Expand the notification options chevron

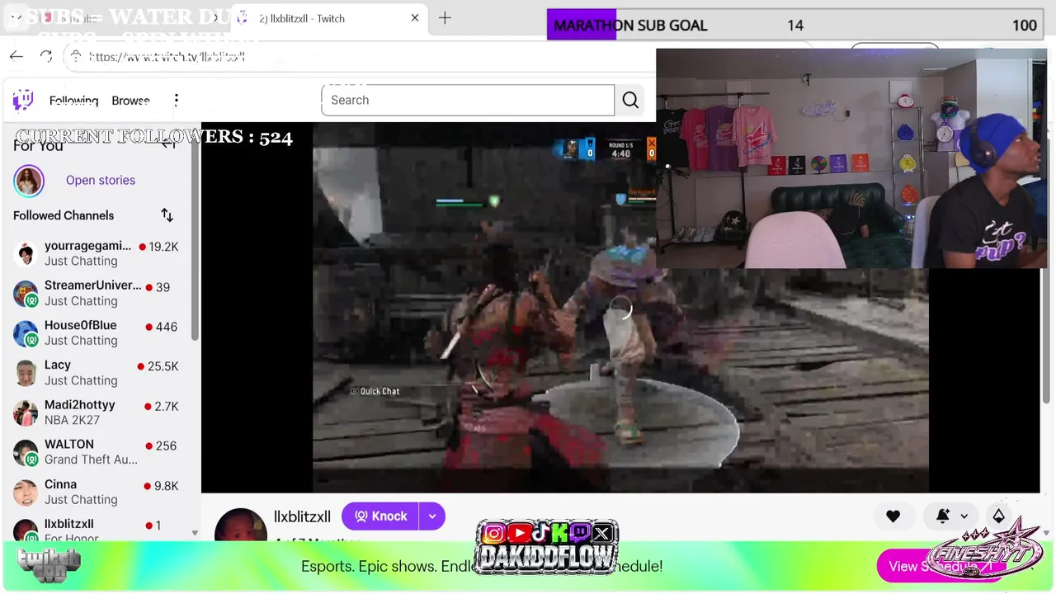coord(964,516)
